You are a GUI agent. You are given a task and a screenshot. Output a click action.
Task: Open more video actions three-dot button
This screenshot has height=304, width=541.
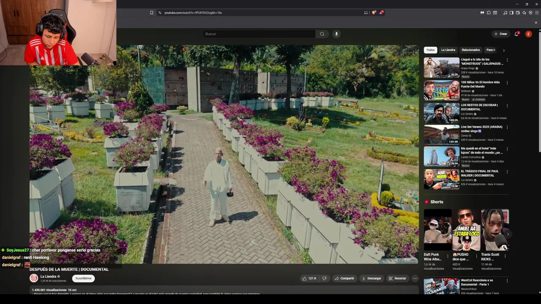point(415,278)
